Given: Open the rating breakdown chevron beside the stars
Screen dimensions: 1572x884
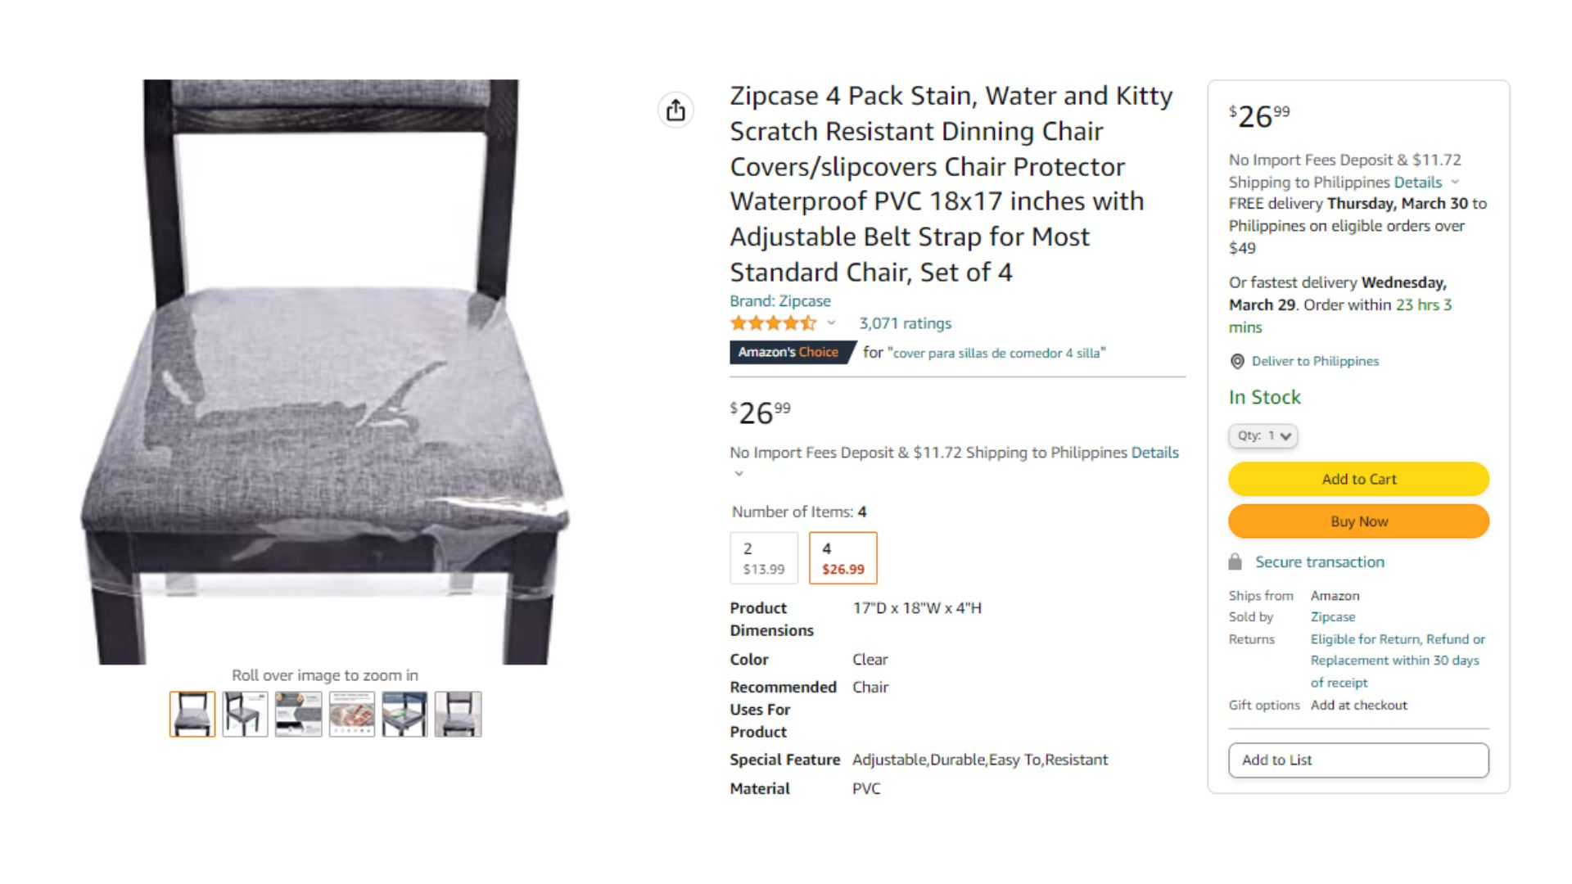Looking at the screenshot, I should coord(831,322).
